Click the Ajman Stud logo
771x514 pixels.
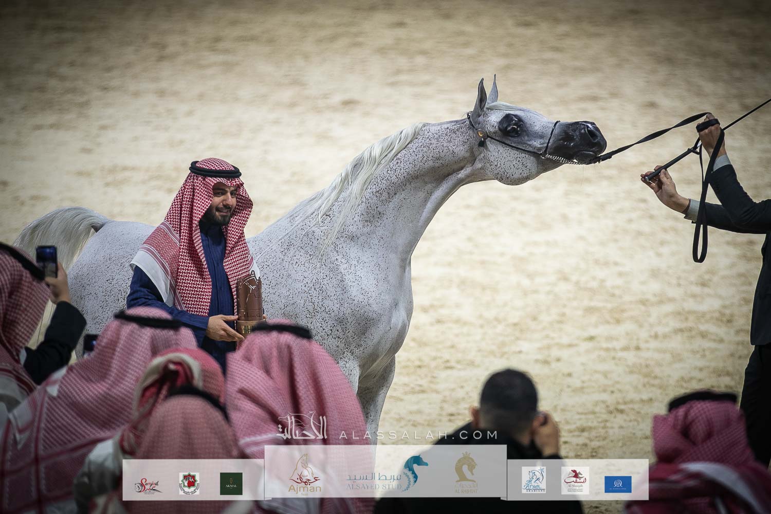305,475
